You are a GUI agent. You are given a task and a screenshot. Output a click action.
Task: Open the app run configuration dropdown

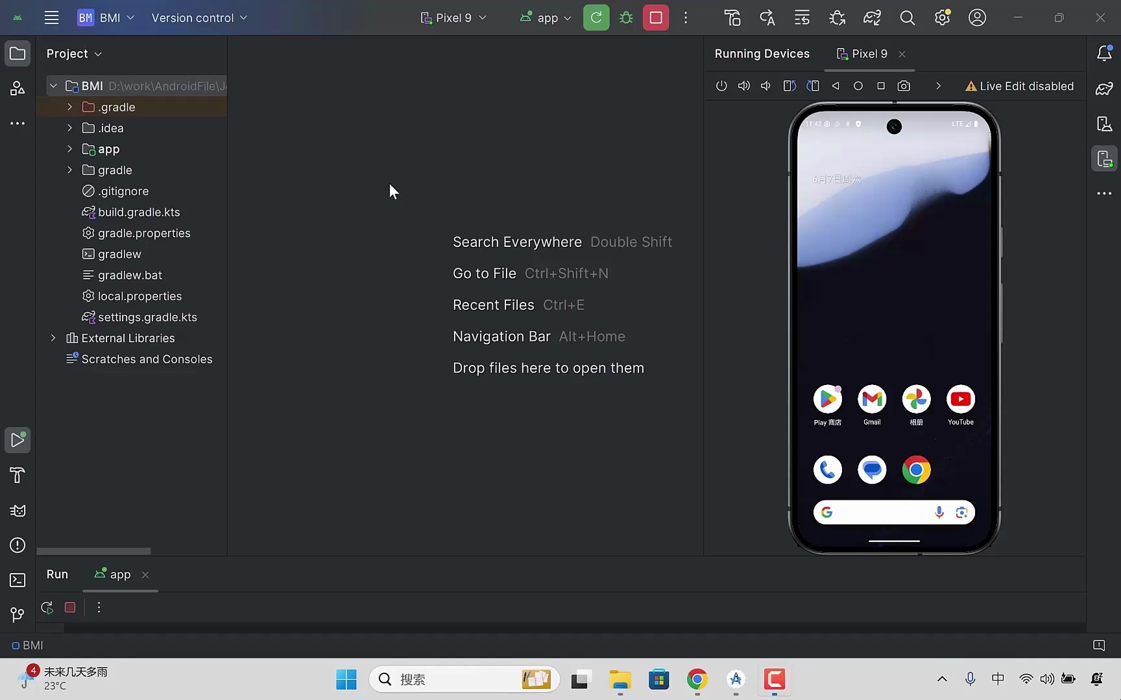point(546,17)
